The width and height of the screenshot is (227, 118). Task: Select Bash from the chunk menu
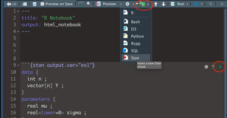pyautogui.click(x=136, y=22)
